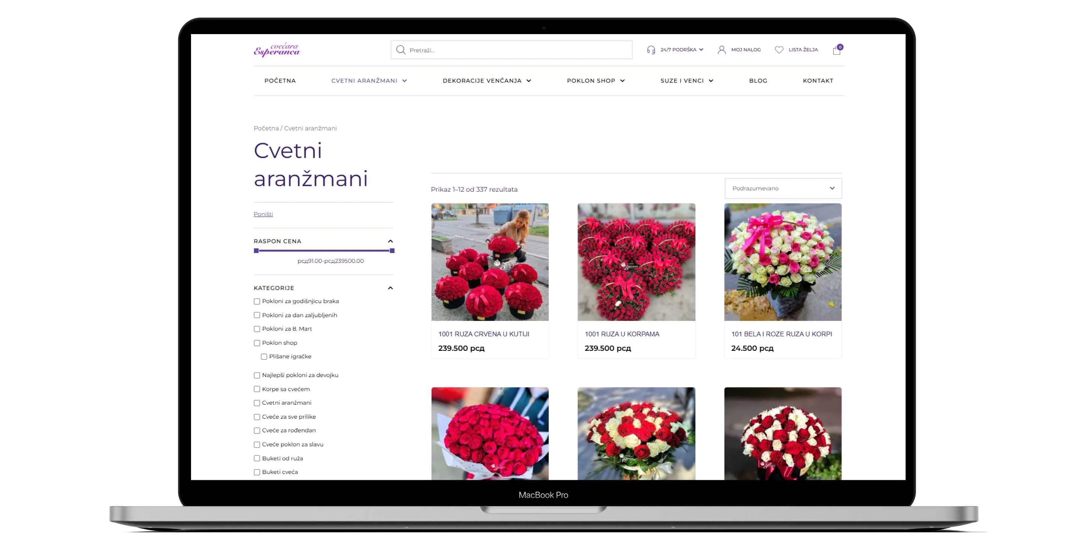Open the 1001 Ruza u korpama link
Screen dimensions: 1088x551
click(622, 334)
